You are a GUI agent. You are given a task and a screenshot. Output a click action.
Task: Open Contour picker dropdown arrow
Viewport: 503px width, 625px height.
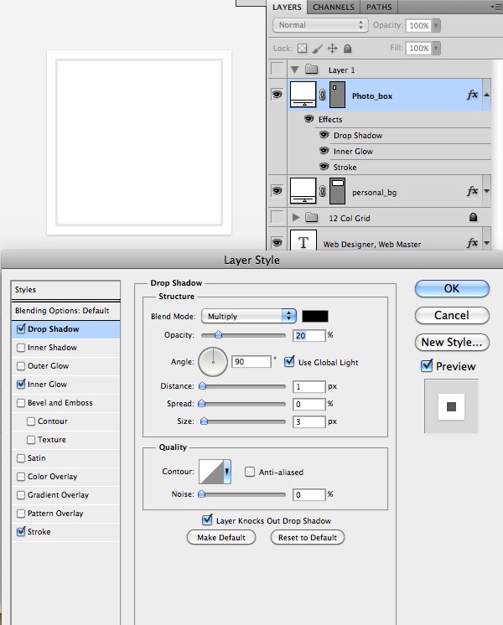[x=226, y=472]
